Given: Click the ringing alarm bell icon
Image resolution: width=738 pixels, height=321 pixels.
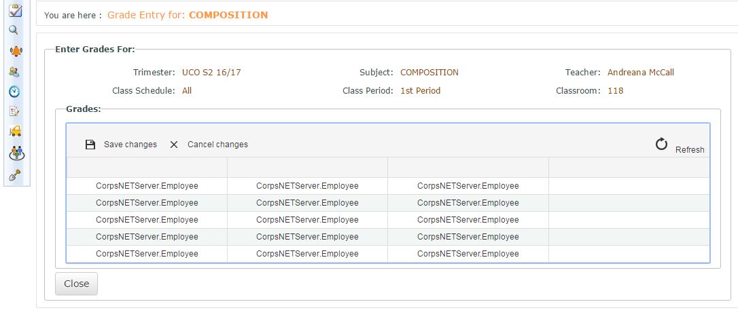Looking at the screenshot, I should click(15, 51).
